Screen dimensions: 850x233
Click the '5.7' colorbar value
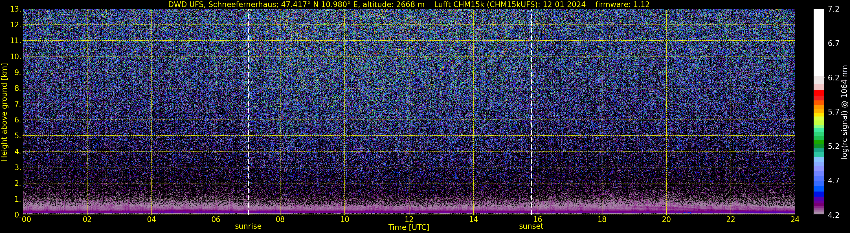pos(834,112)
